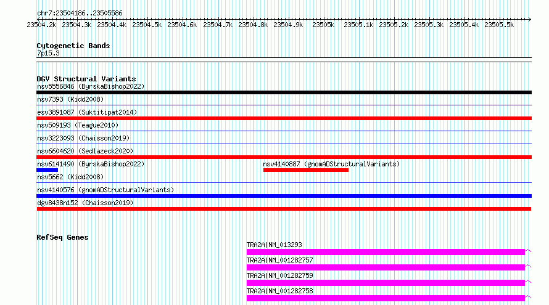
Task: Click the red nsv6604620 variant bar
Action: [284, 157]
